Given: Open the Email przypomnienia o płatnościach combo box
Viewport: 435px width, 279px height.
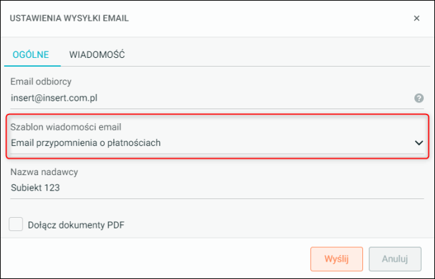Looking at the screenshot, I should 200,142.
